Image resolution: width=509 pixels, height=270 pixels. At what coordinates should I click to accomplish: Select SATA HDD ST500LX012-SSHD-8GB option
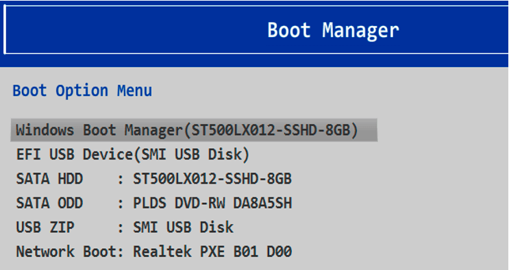[x=154, y=179]
